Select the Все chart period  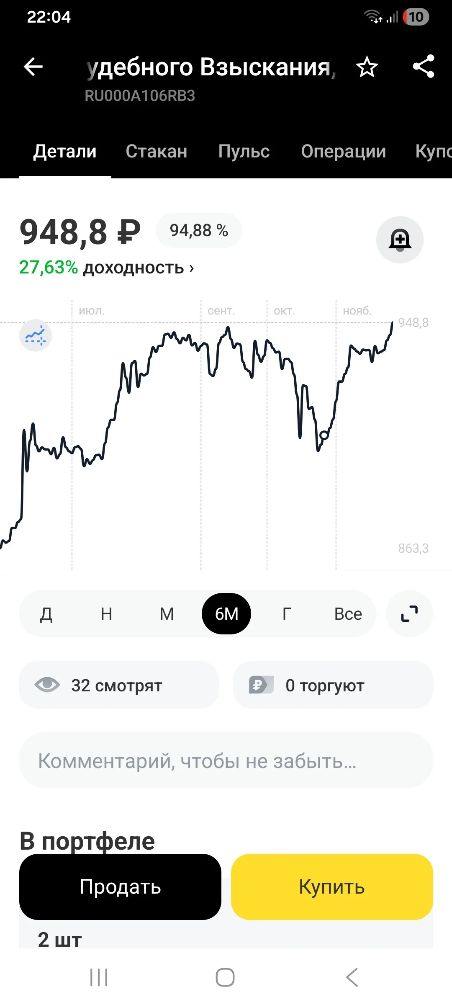(348, 614)
